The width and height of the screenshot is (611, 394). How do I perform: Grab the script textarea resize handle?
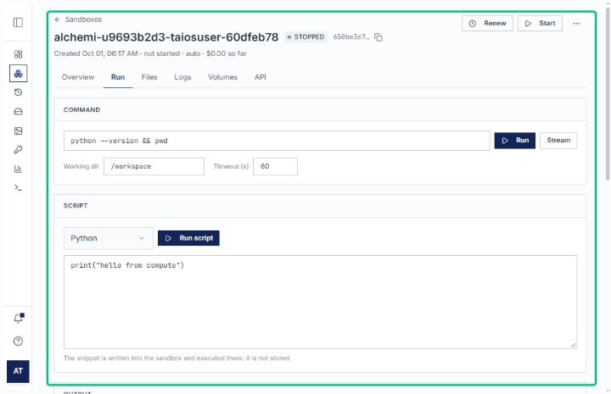click(573, 345)
